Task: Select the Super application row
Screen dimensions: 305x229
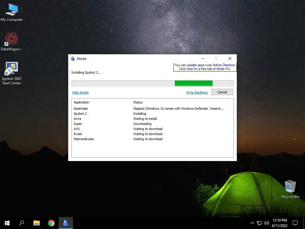Action: (152, 124)
